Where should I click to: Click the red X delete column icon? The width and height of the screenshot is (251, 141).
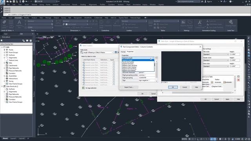click(x=238, y=80)
